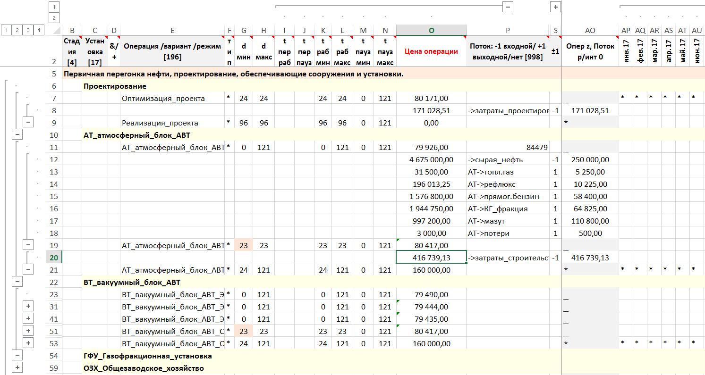Click row outline level 1 button
Image resolution: width=705 pixels, height=375 pixels.
(6, 30)
